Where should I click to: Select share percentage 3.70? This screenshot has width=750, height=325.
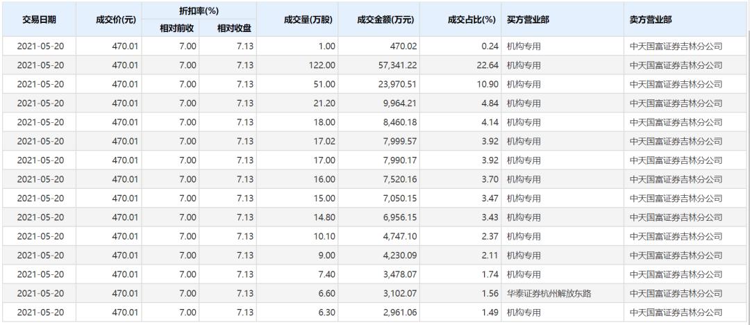click(490, 179)
